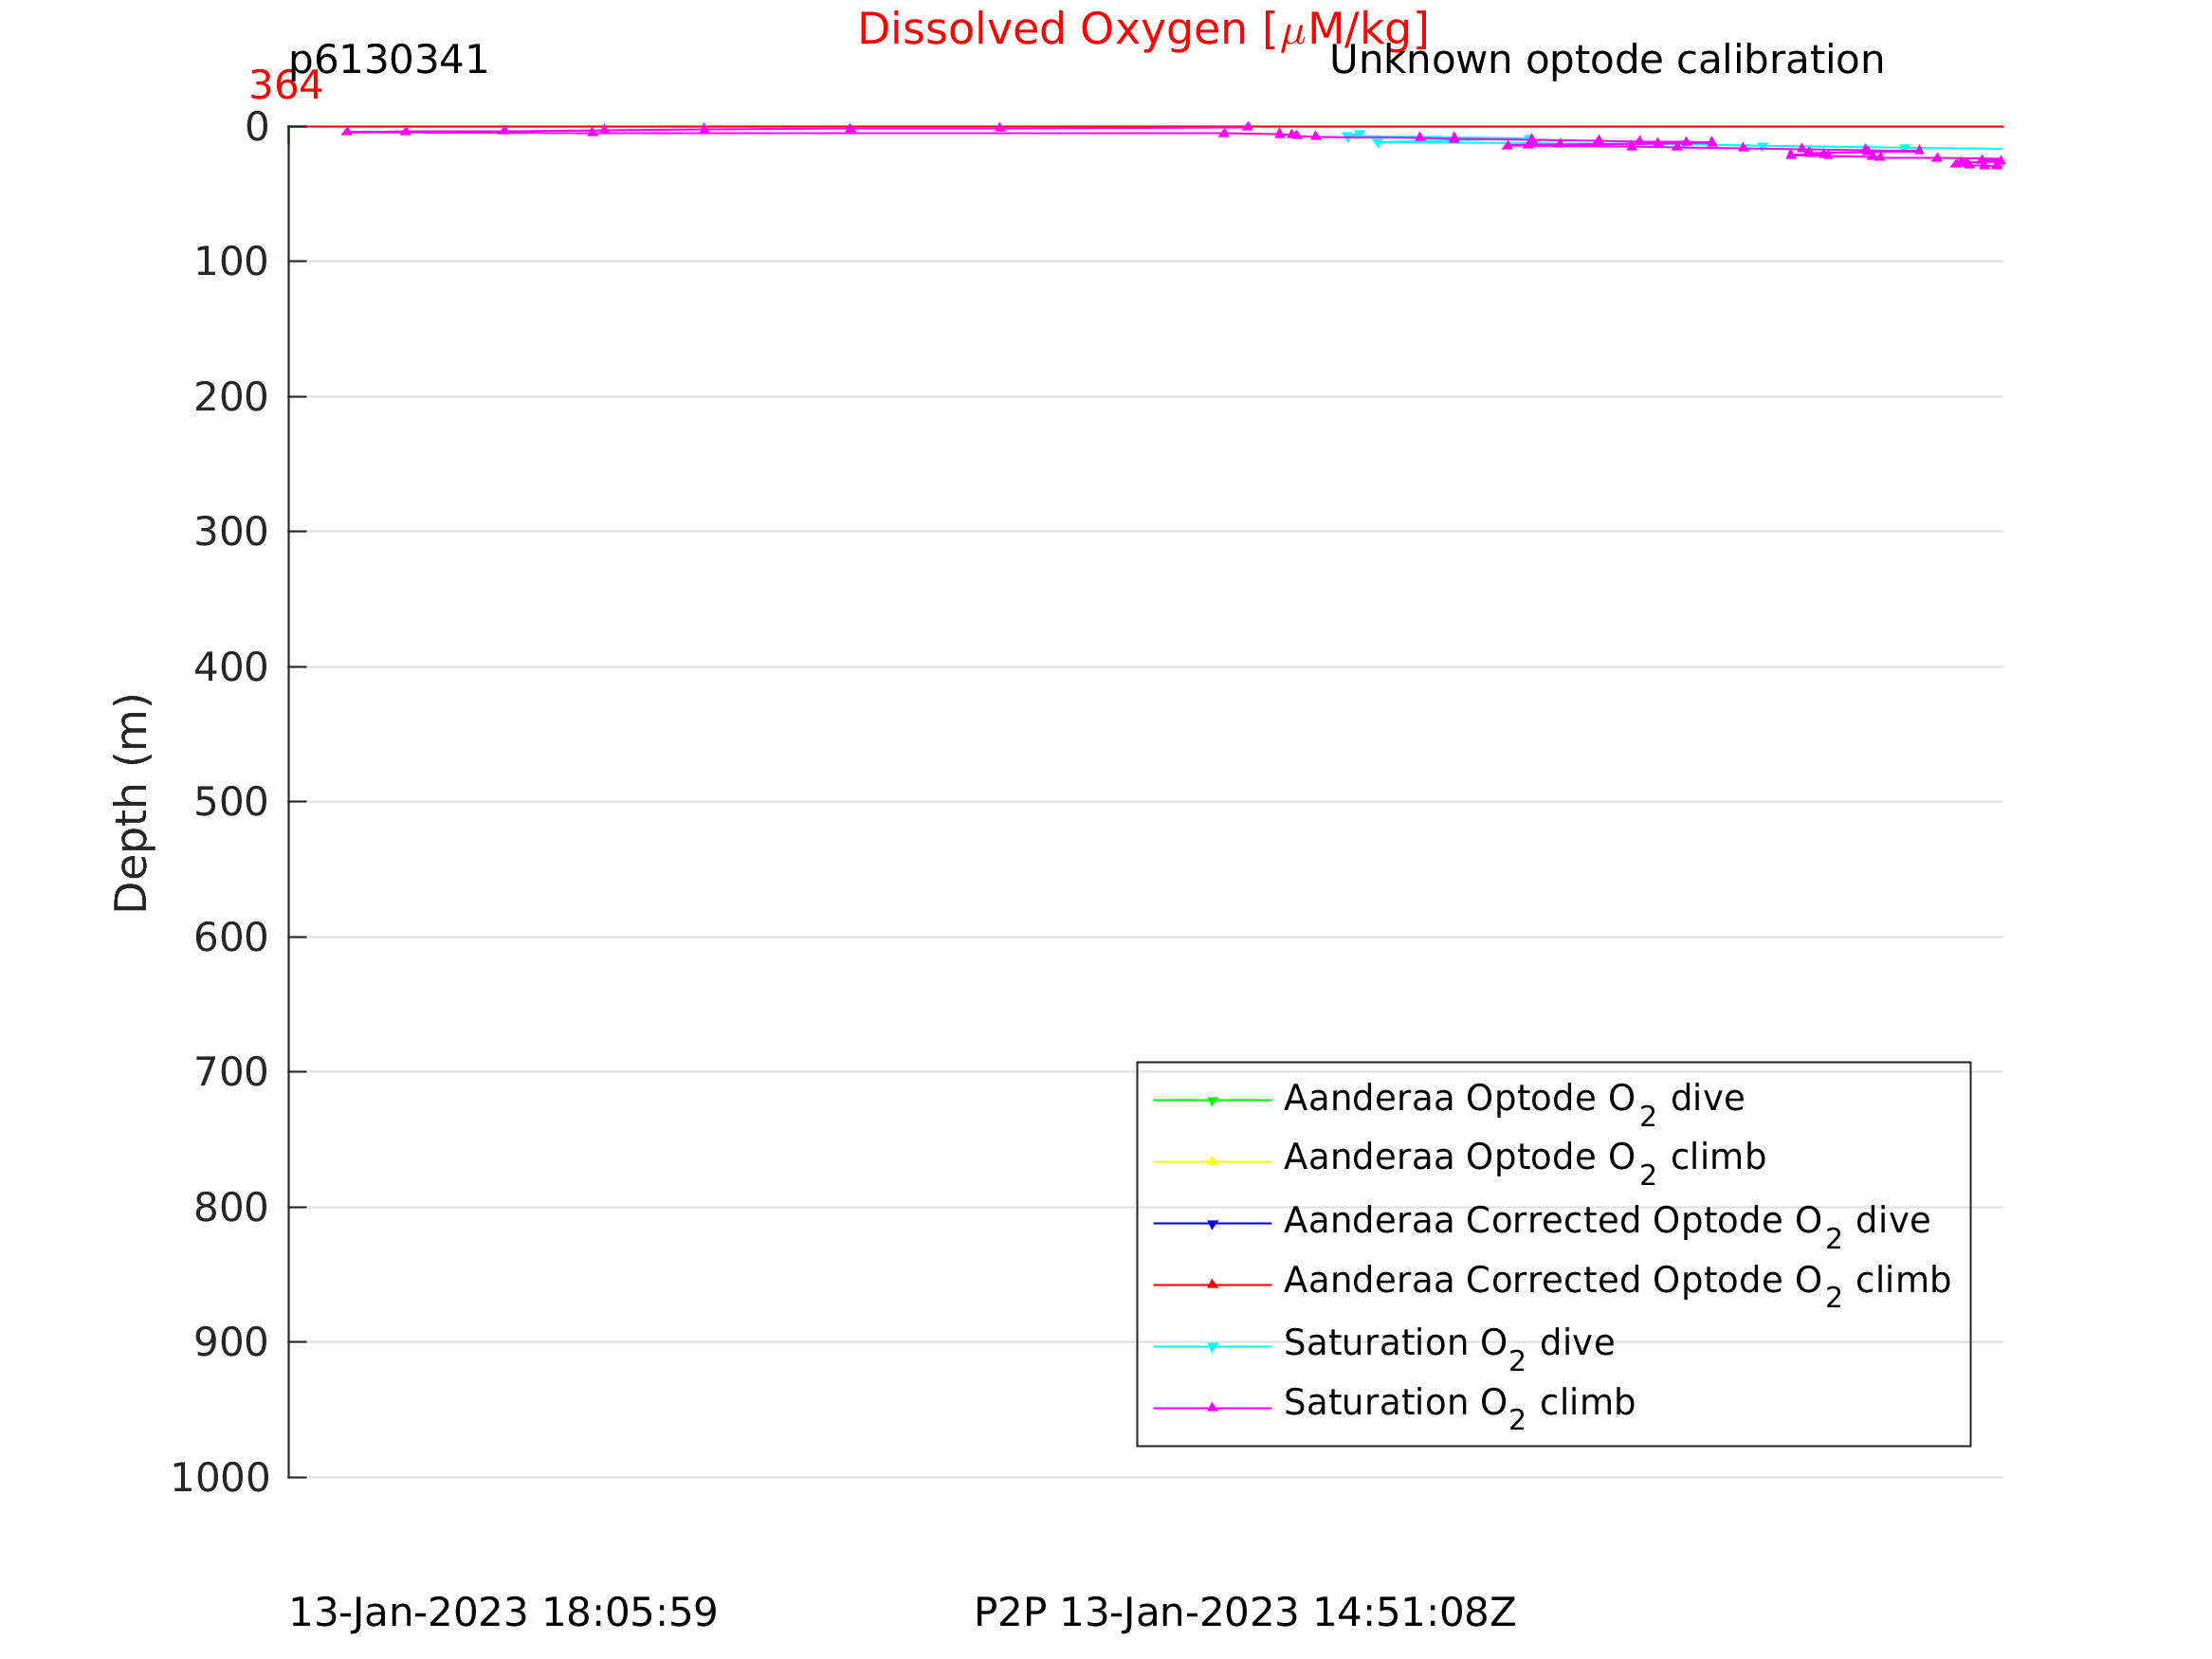This screenshot has height=1659, width=2212.
Task: Click the 'Unknown optode calibration' label
Action: coord(1606,60)
